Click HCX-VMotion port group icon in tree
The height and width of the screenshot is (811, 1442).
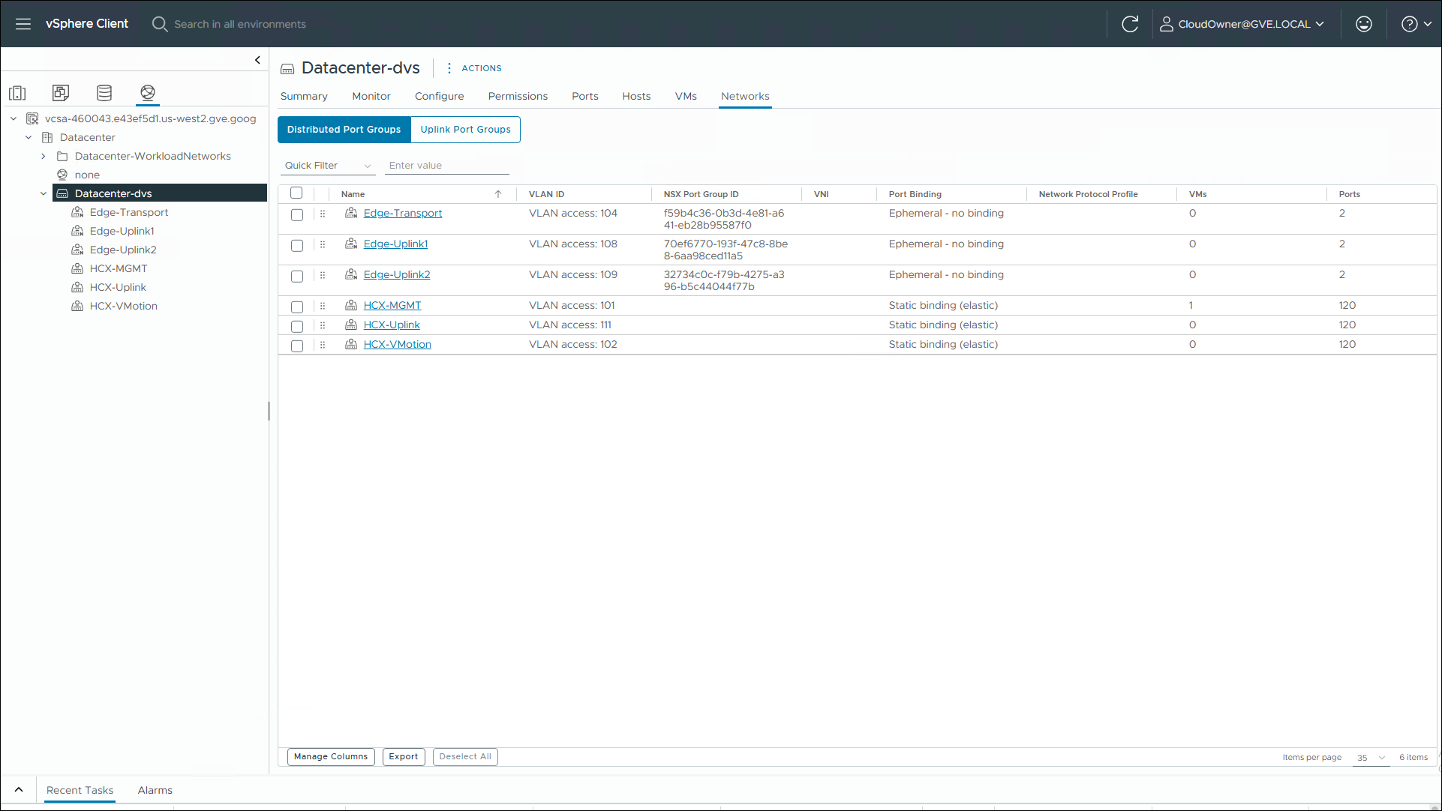(x=77, y=306)
